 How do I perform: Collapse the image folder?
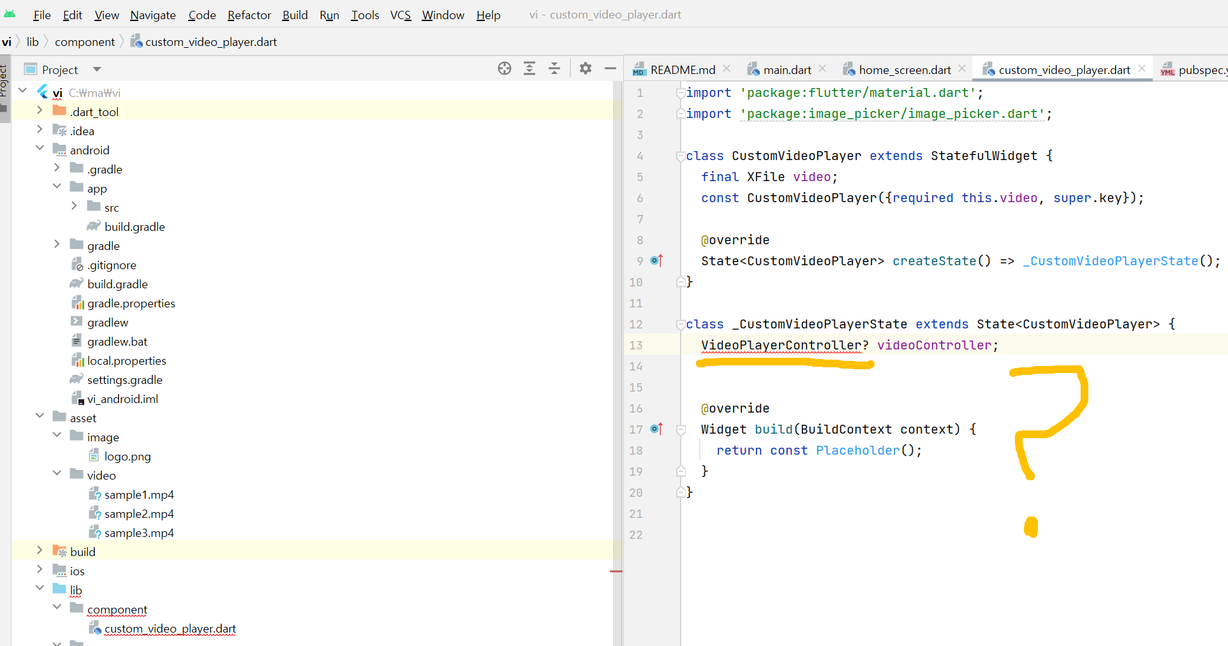[x=57, y=436]
